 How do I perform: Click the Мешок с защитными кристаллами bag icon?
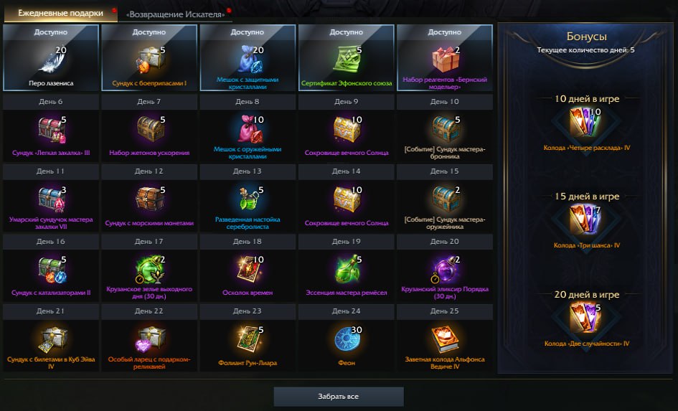(x=248, y=60)
